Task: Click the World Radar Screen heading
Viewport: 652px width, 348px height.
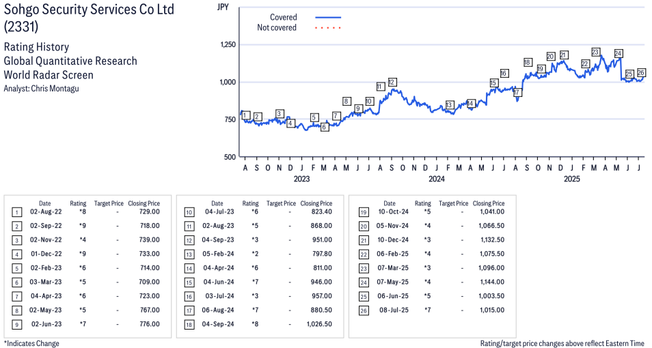Action: (x=49, y=75)
